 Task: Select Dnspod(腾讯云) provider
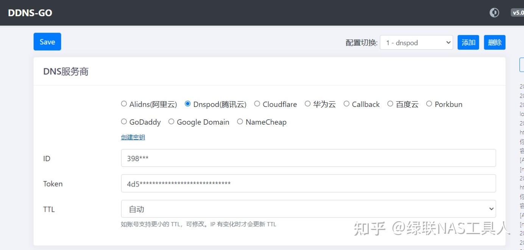click(188, 104)
